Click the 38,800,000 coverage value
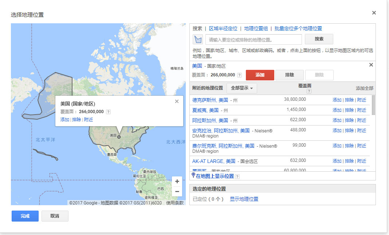This screenshot has height=235, width=389. [x=295, y=99]
